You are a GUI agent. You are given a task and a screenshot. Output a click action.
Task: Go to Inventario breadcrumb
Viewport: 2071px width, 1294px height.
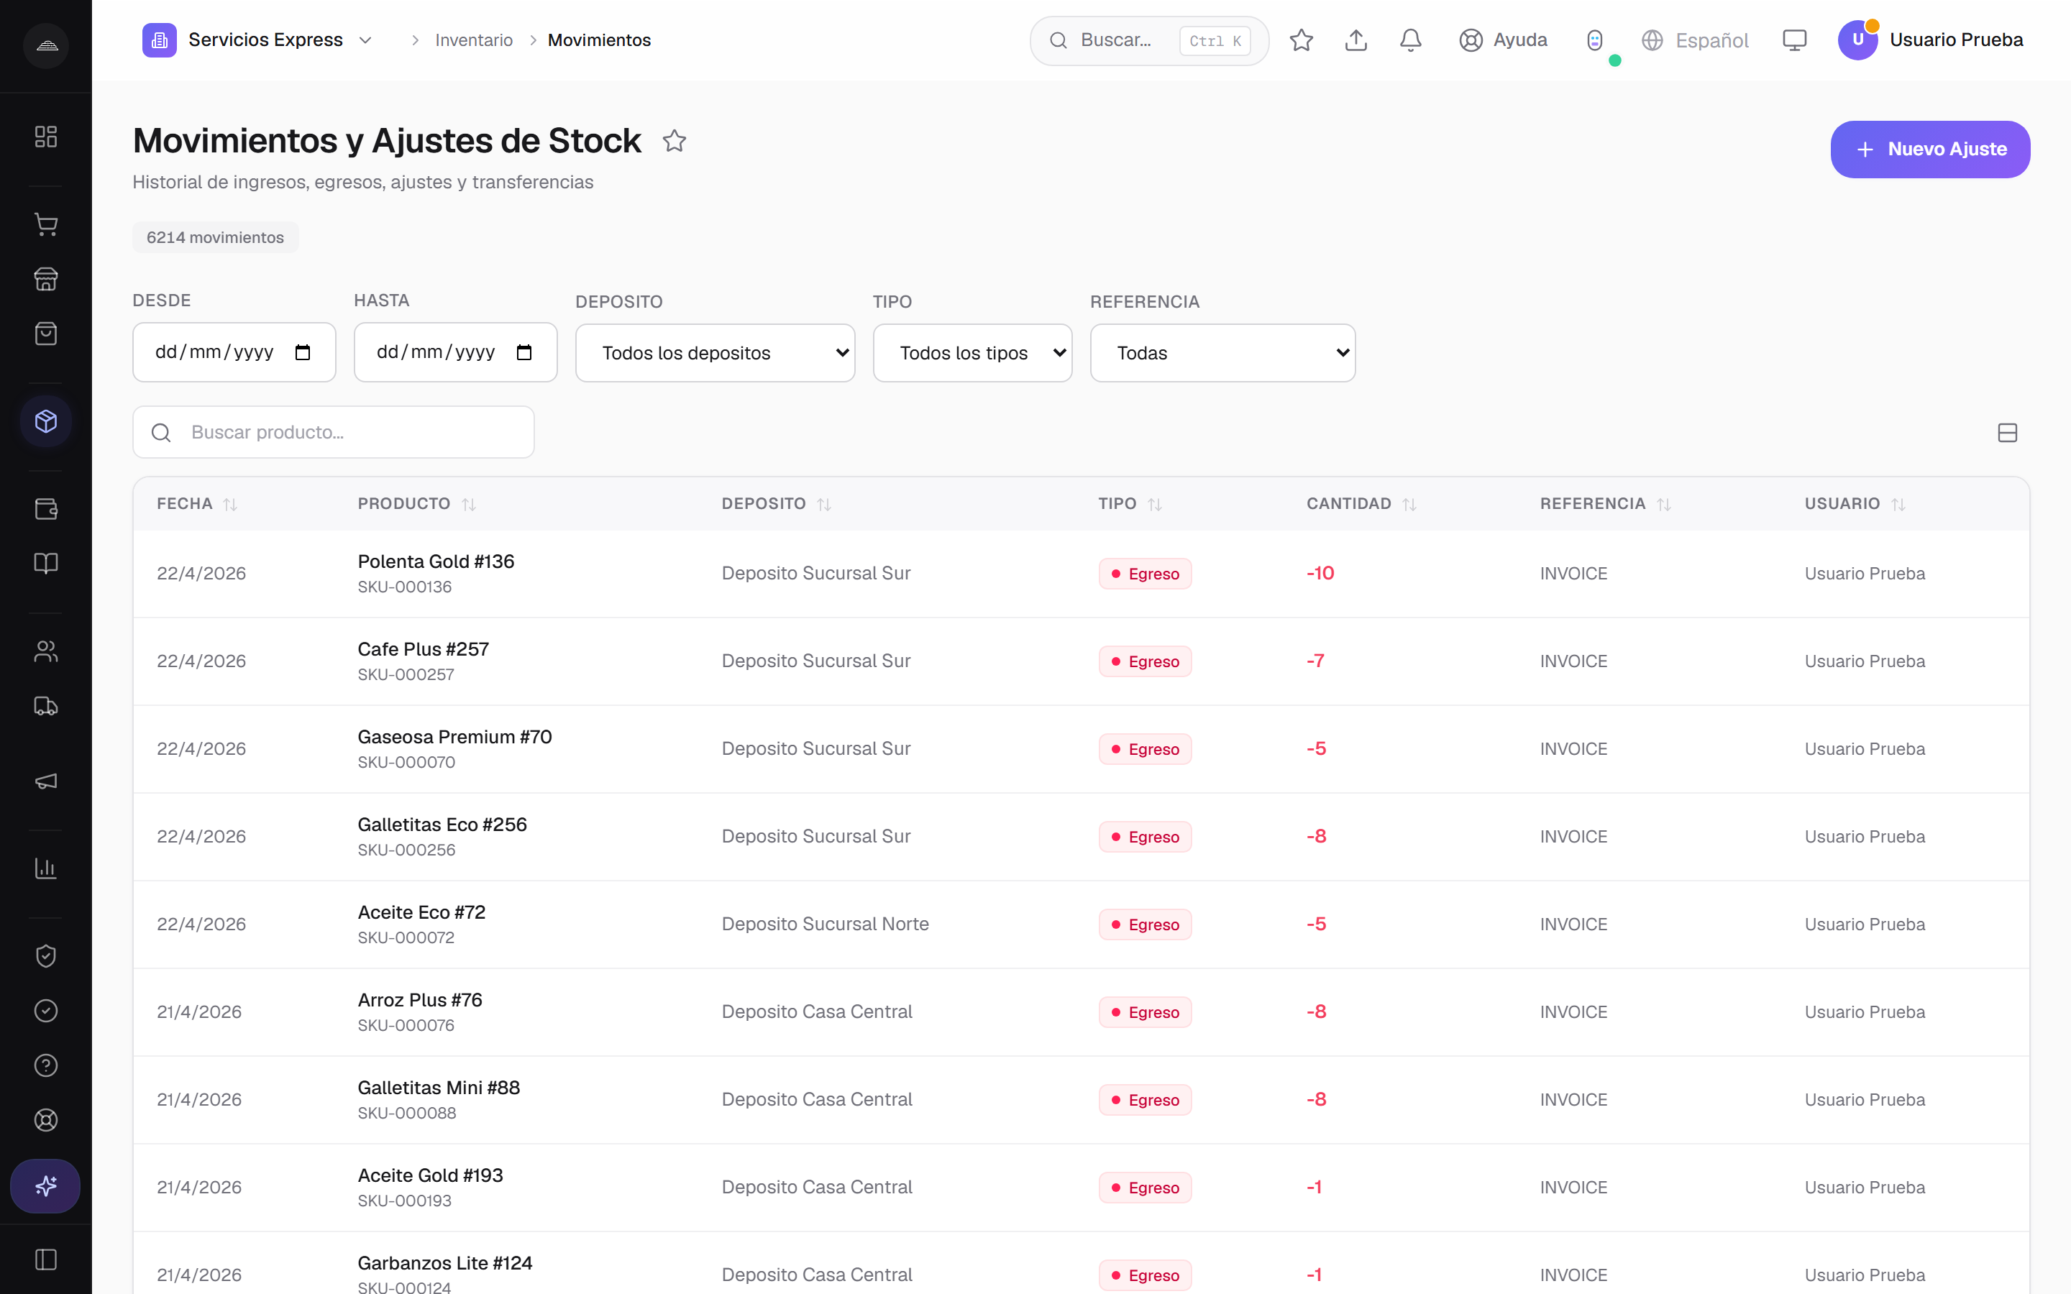click(474, 40)
